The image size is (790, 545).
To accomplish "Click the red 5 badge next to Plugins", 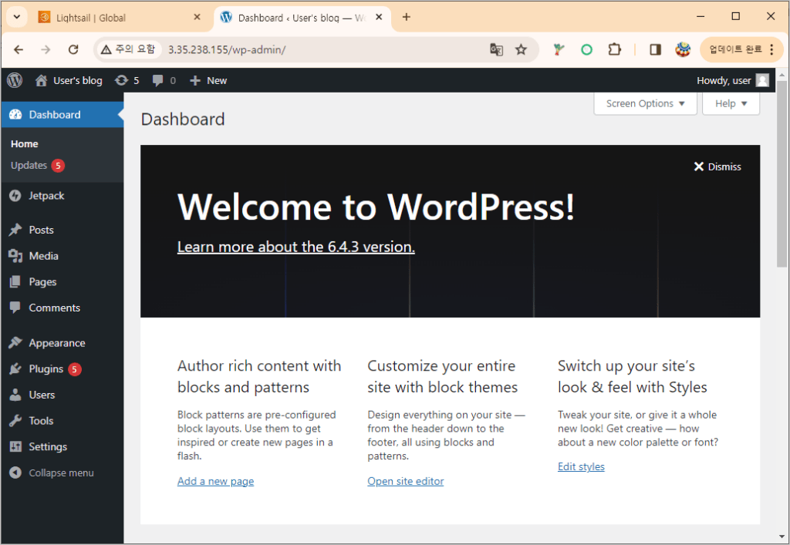I will coord(75,369).
